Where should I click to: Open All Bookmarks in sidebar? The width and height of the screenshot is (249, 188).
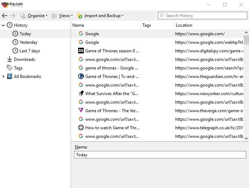27,77
